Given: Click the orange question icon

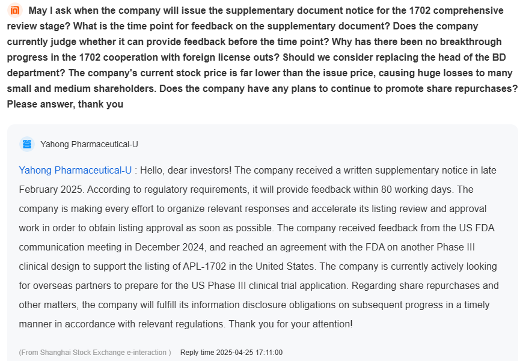Looking at the screenshot, I should 14,10.
